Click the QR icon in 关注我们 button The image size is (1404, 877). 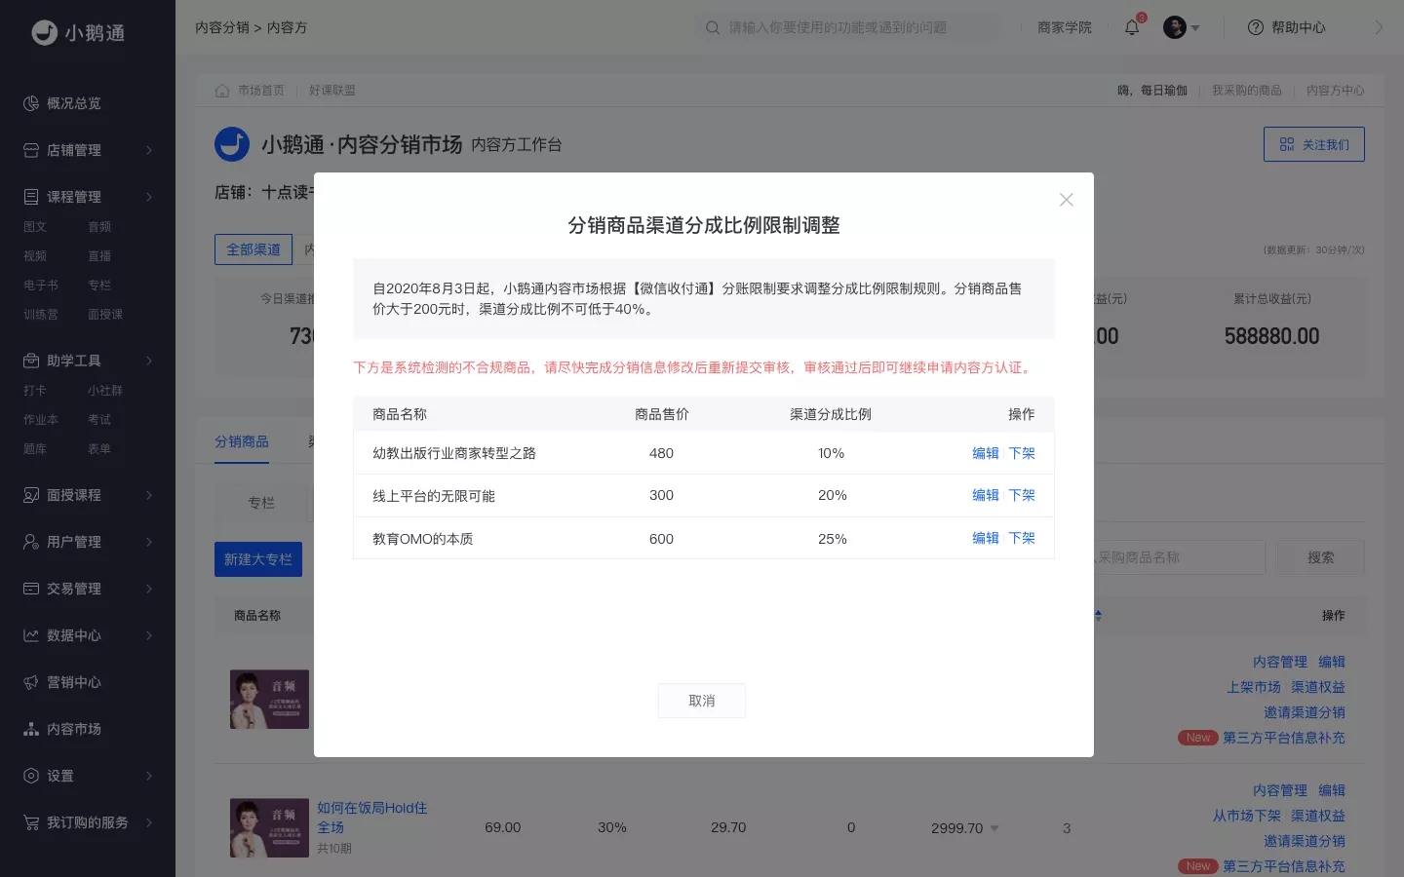coord(1287,144)
